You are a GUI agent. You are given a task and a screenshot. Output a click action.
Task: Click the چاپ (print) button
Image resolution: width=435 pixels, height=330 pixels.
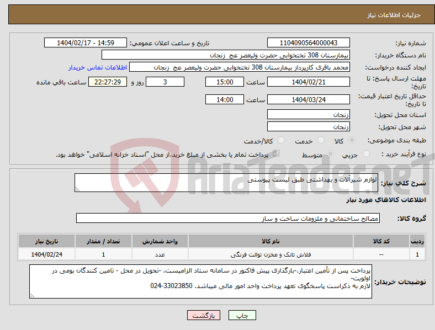[242, 315]
